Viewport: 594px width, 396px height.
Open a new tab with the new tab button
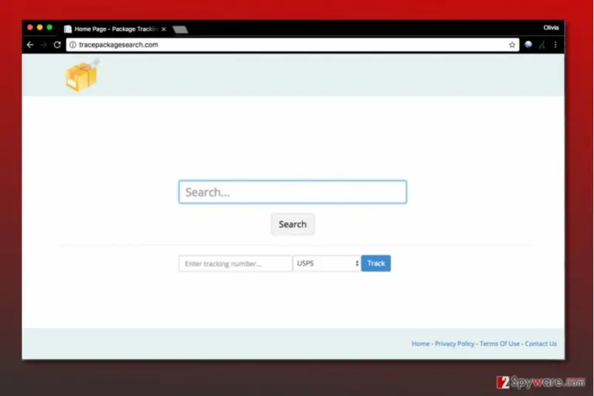[x=180, y=29]
